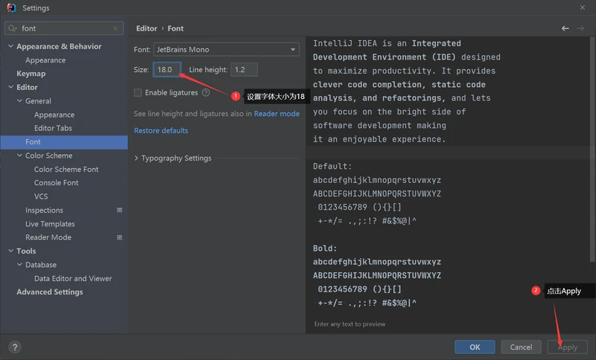
Task: Navigate forward with the right arrow
Action: point(581,28)
